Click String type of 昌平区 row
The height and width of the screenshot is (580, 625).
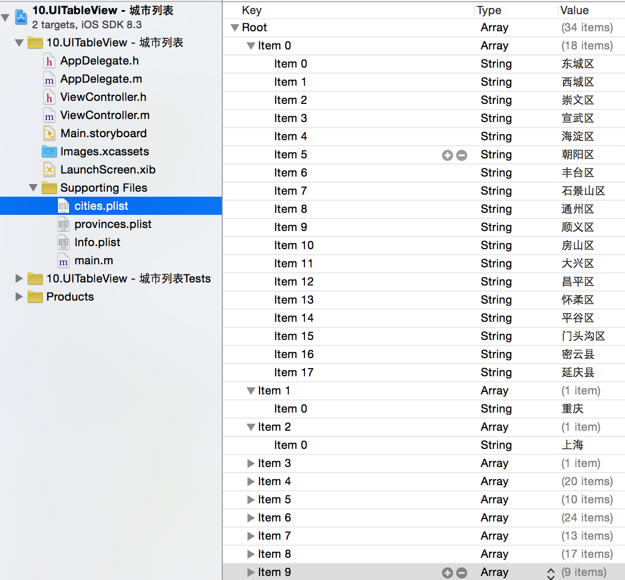point(496,282)
